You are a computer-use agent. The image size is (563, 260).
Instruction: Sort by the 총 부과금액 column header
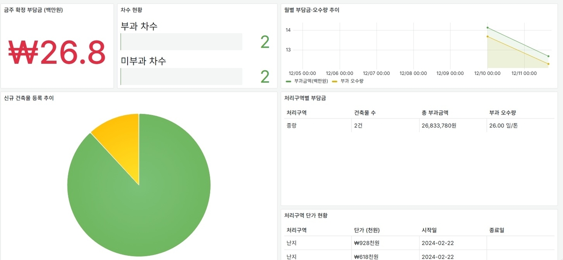point(435,113)
